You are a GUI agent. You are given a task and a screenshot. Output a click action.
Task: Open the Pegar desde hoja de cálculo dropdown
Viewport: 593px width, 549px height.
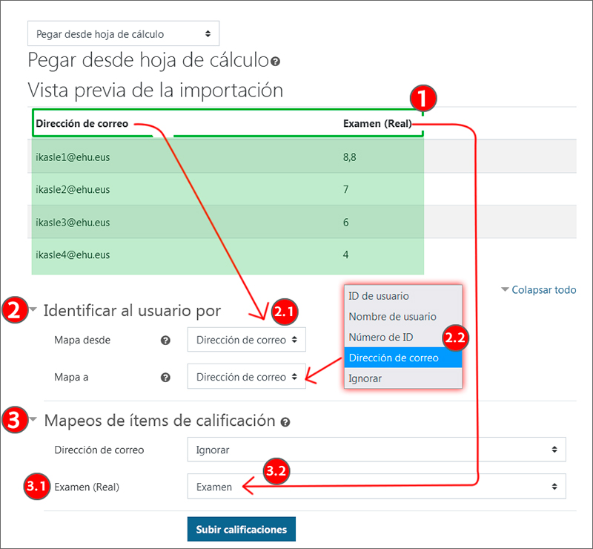point(124,33)
